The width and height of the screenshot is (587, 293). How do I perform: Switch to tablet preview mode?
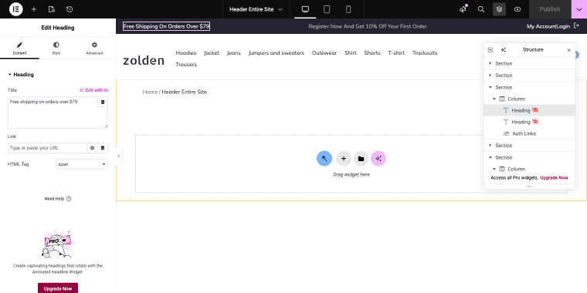(x=327, y=9)
